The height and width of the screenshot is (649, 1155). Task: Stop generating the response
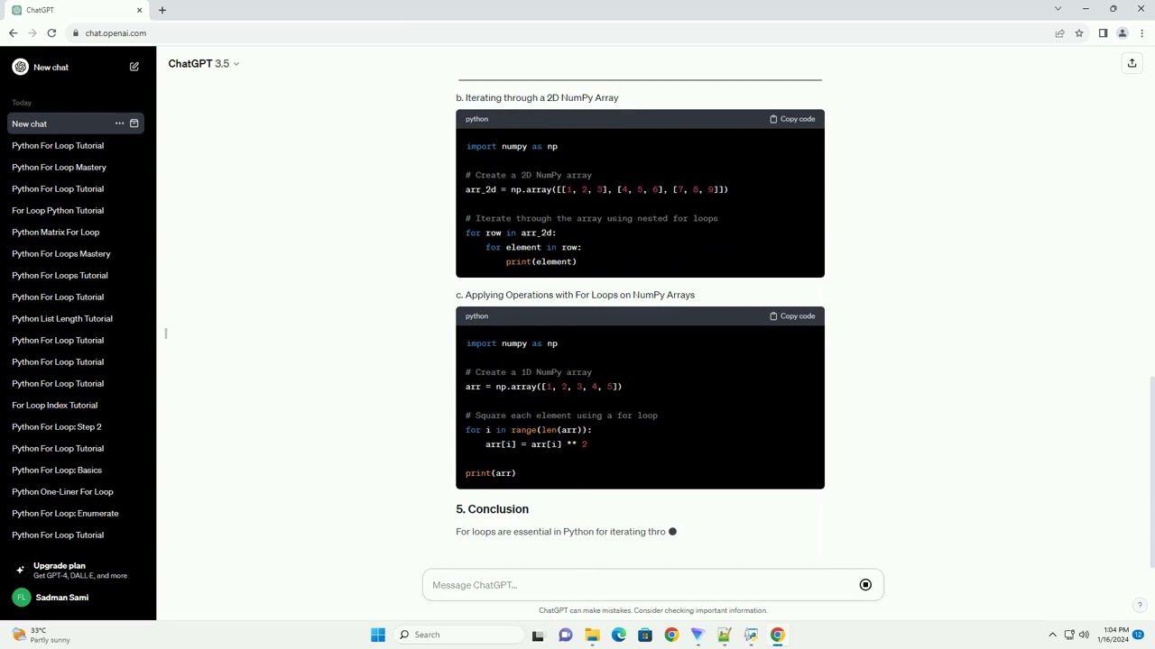pos(865,585)
